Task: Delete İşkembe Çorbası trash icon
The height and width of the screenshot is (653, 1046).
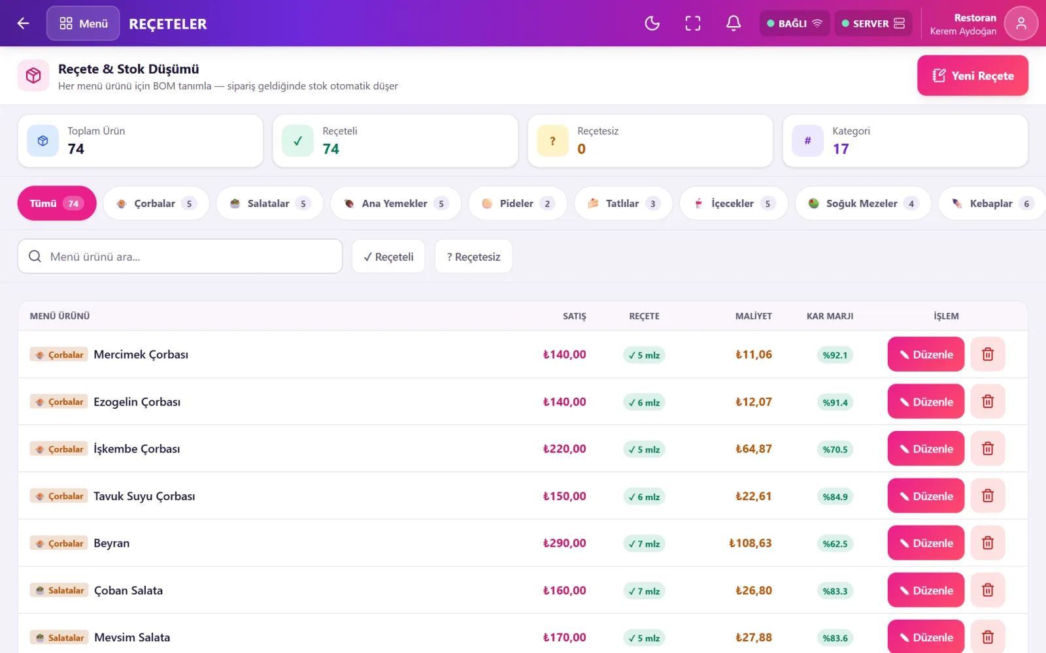Action: pos(988,449)
